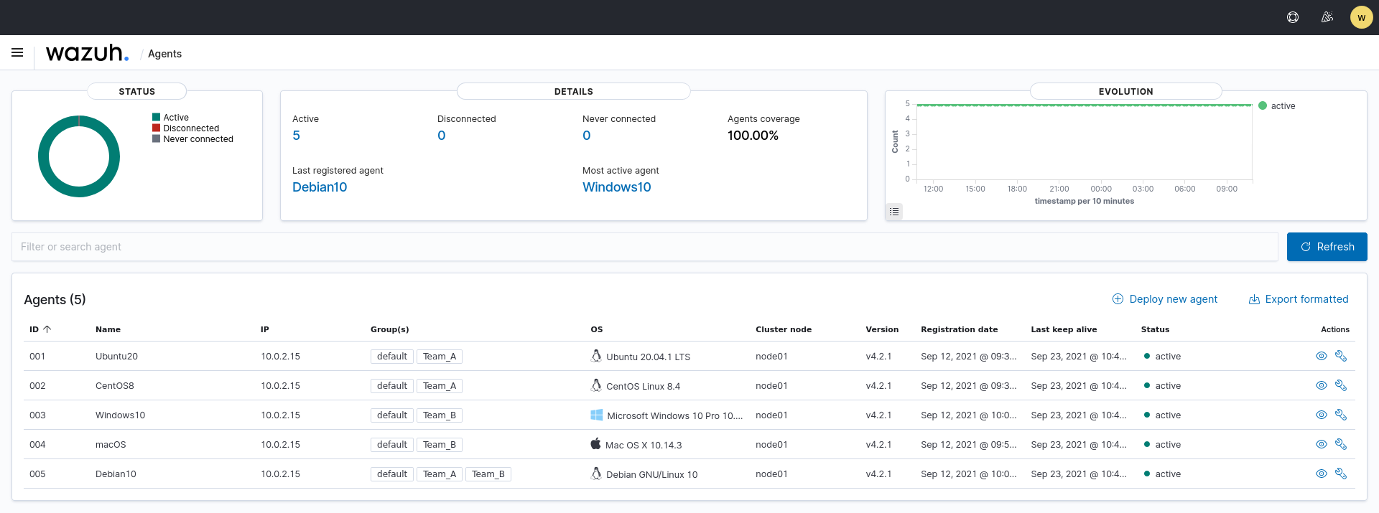The height and width of the screenshot is (513, 1379).
Task: Click the status donut chart
Action: pos(79,156)
